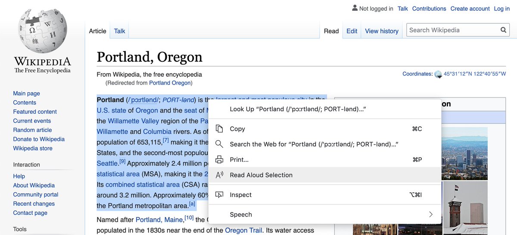Select the Read tab
The height and width of the screenshot is (235, 517).
(x=331, y=31)
